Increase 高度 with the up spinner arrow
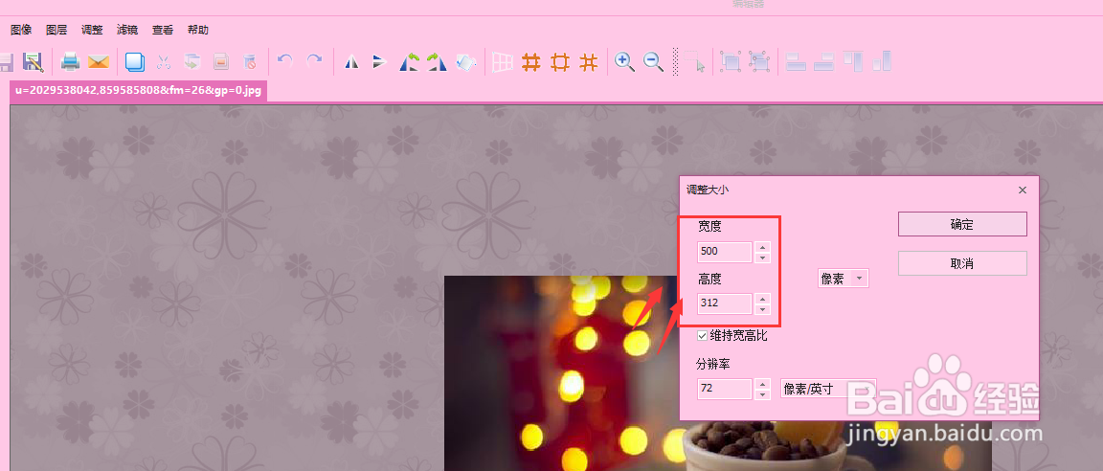This screenshot has width=1103, height=471. 762,299
